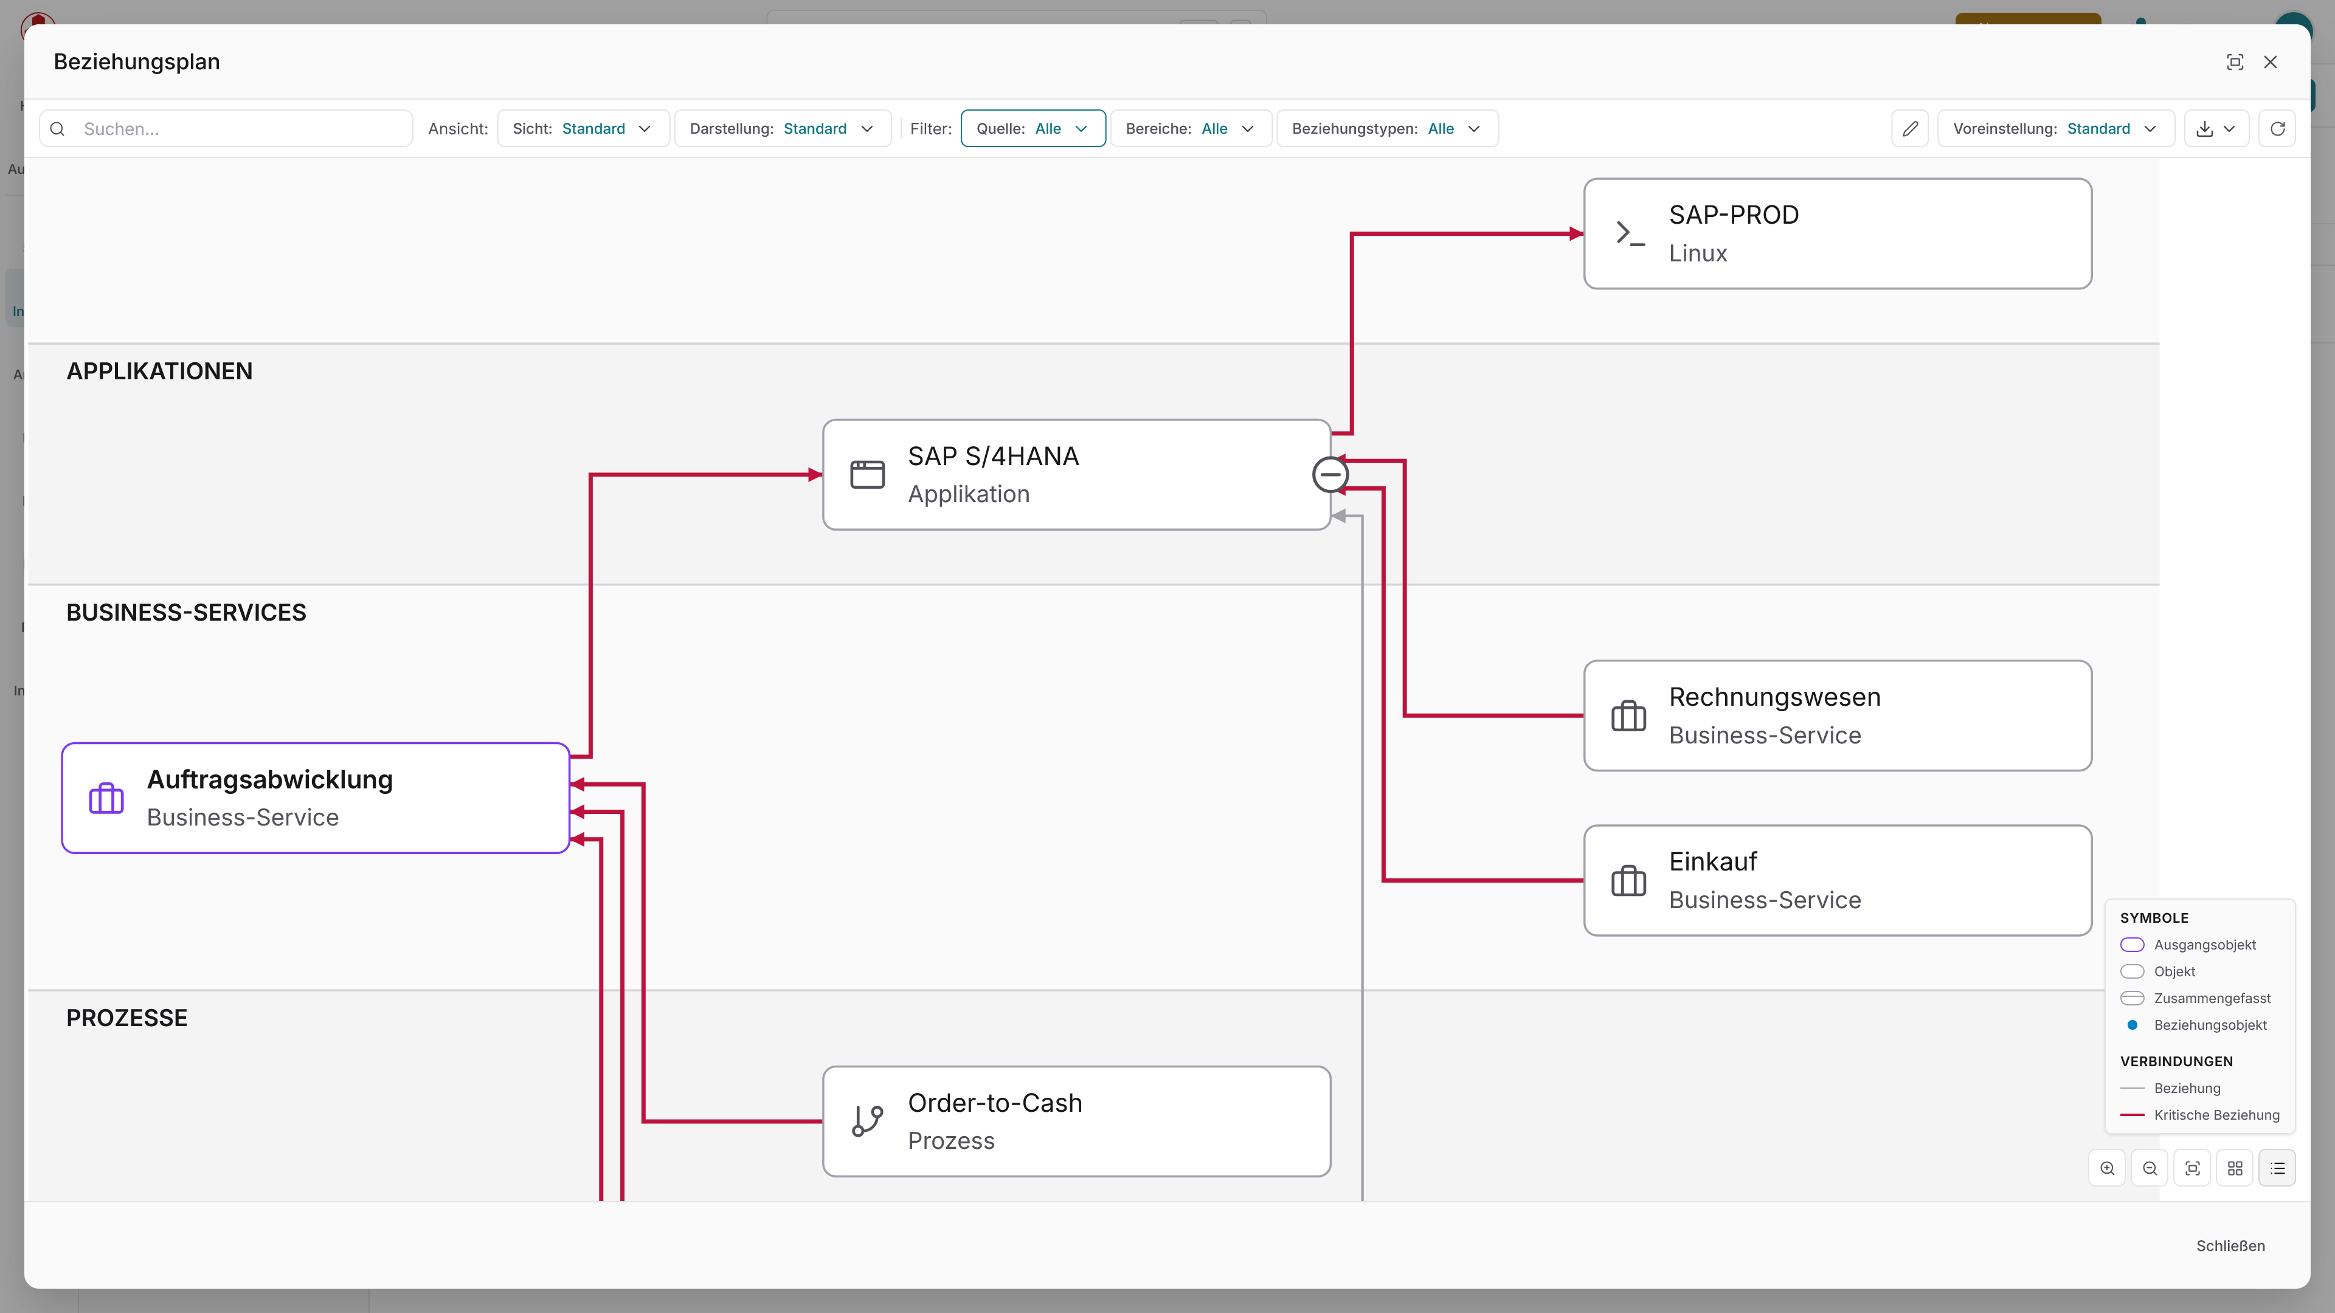
Task: Fit diagram to screen icon
Action: pyautogui.click(x=2193, y=1168)
